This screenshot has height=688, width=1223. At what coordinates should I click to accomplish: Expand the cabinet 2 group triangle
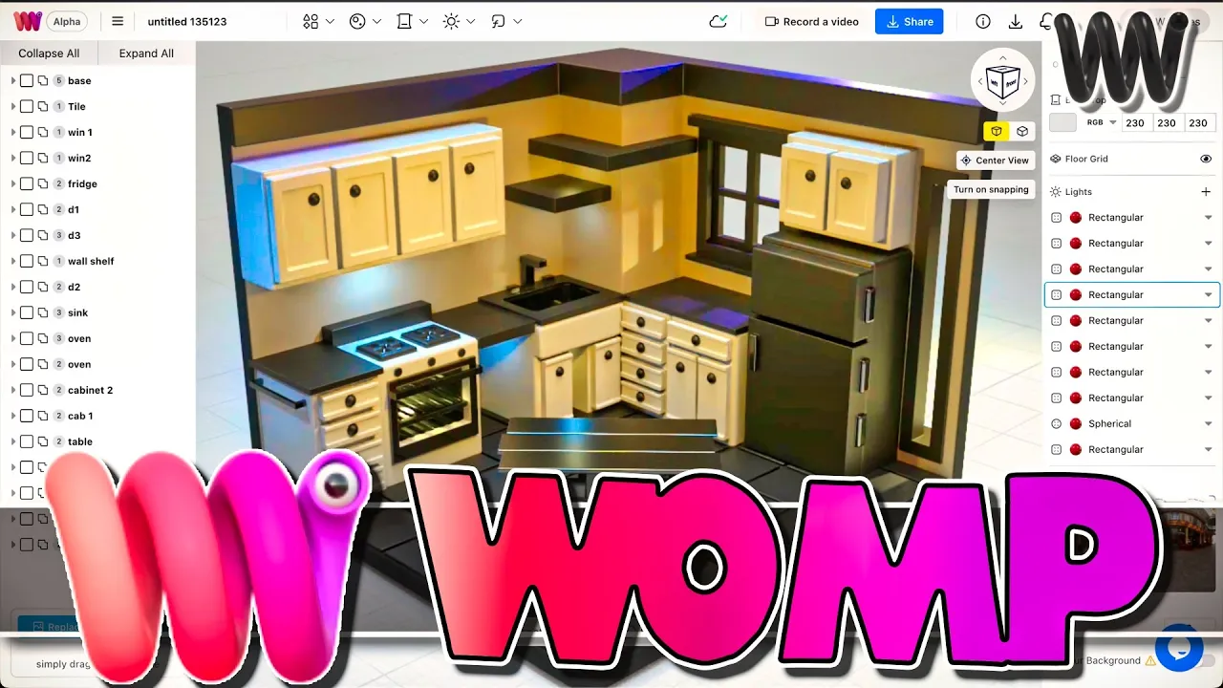point(12,390)
